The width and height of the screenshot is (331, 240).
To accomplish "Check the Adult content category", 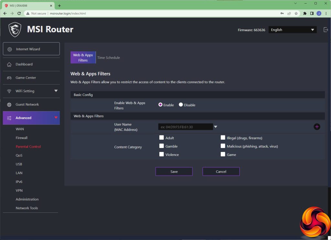I will click(162, 138).
